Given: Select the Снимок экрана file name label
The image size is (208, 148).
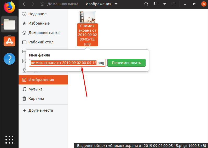Looking at the screenshot, I should click(x=88, y=35).
